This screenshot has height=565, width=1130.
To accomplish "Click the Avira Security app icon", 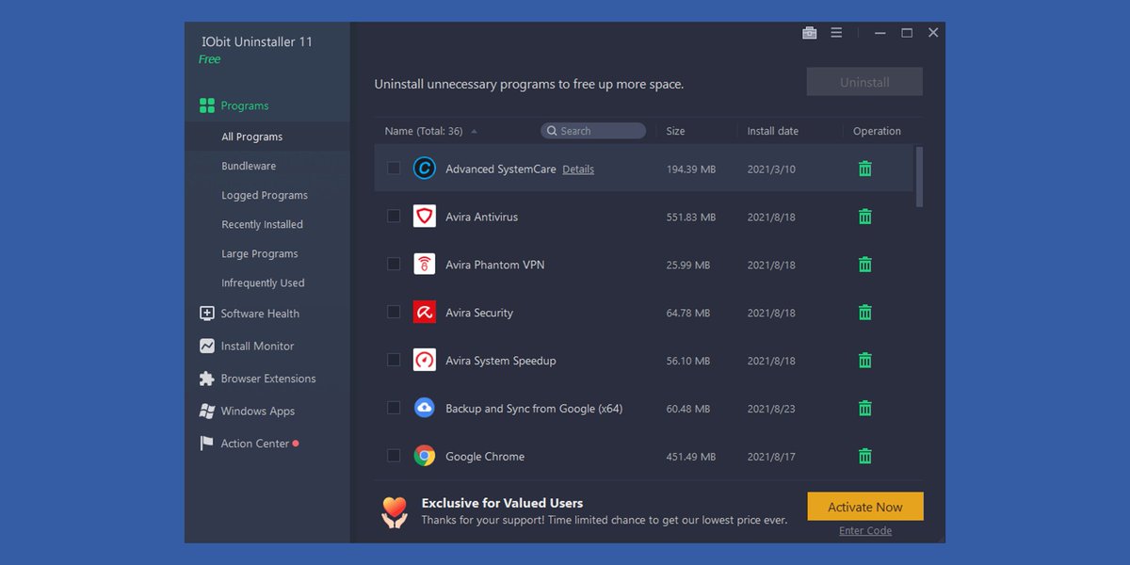I will tap(425, 313).
